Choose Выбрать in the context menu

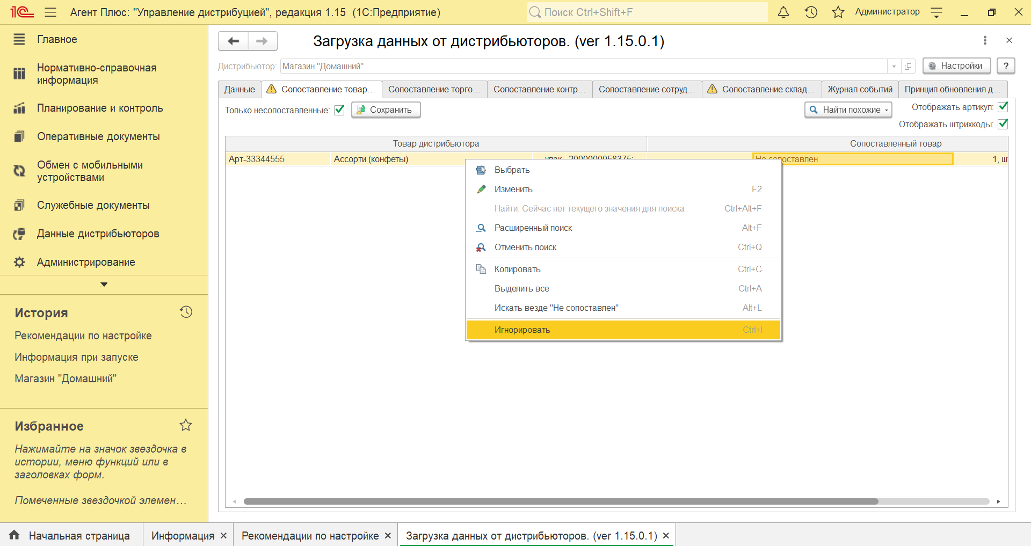click(623, 170)
